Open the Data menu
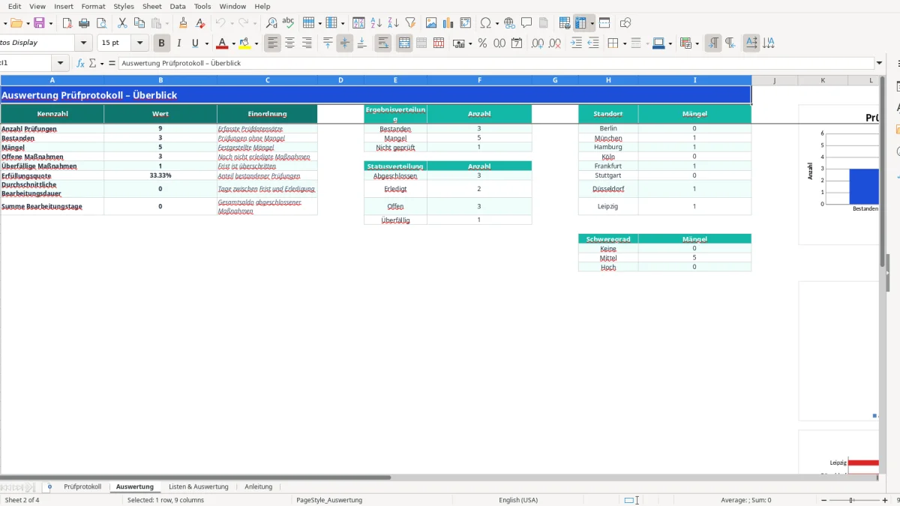 (178, 6)
